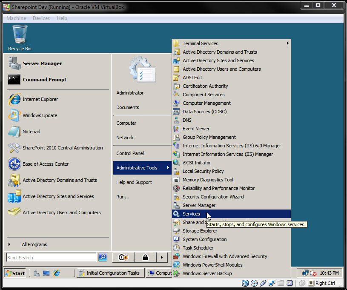Launch Command Prompt from Start menu
The image size is (347, 290).
[58, 80]
